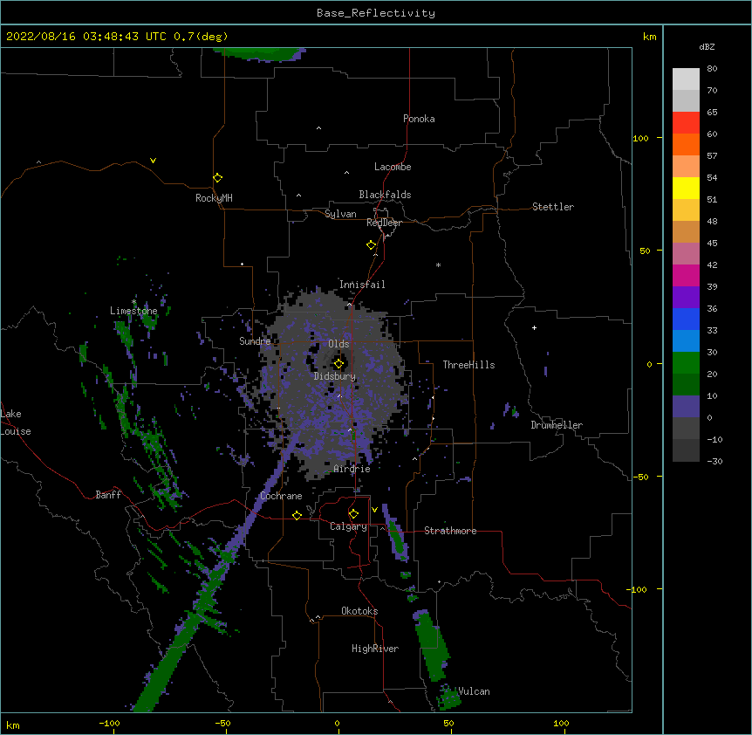Click the km unit label at top right
Viewport: 752px width, 735px height.
650,37
